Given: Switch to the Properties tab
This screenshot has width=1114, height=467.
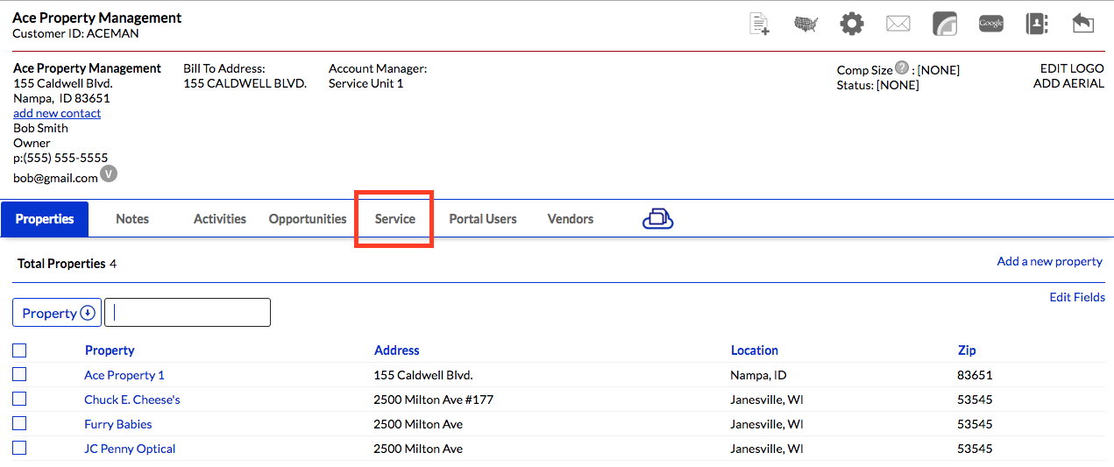Looking at the screenshot, I should click(45, 219).
